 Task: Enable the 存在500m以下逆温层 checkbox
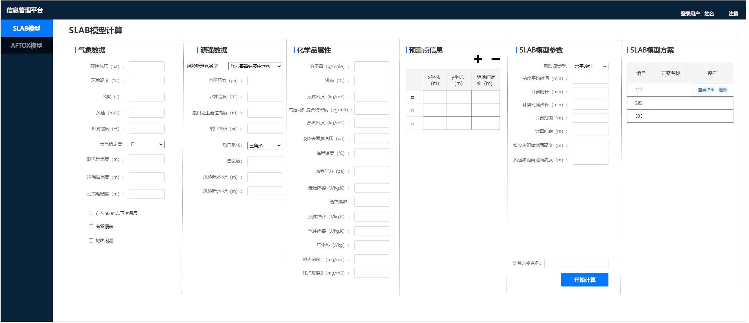[x=91, y=213]
